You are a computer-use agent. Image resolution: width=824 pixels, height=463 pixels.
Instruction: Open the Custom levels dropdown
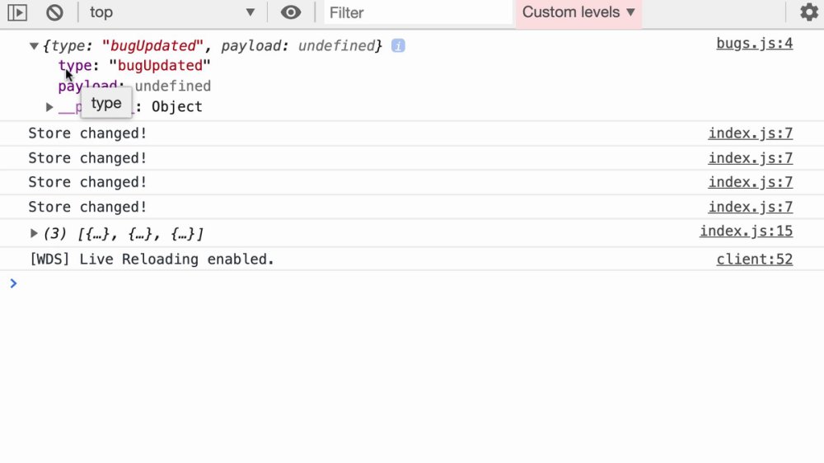tap(578, 12)
